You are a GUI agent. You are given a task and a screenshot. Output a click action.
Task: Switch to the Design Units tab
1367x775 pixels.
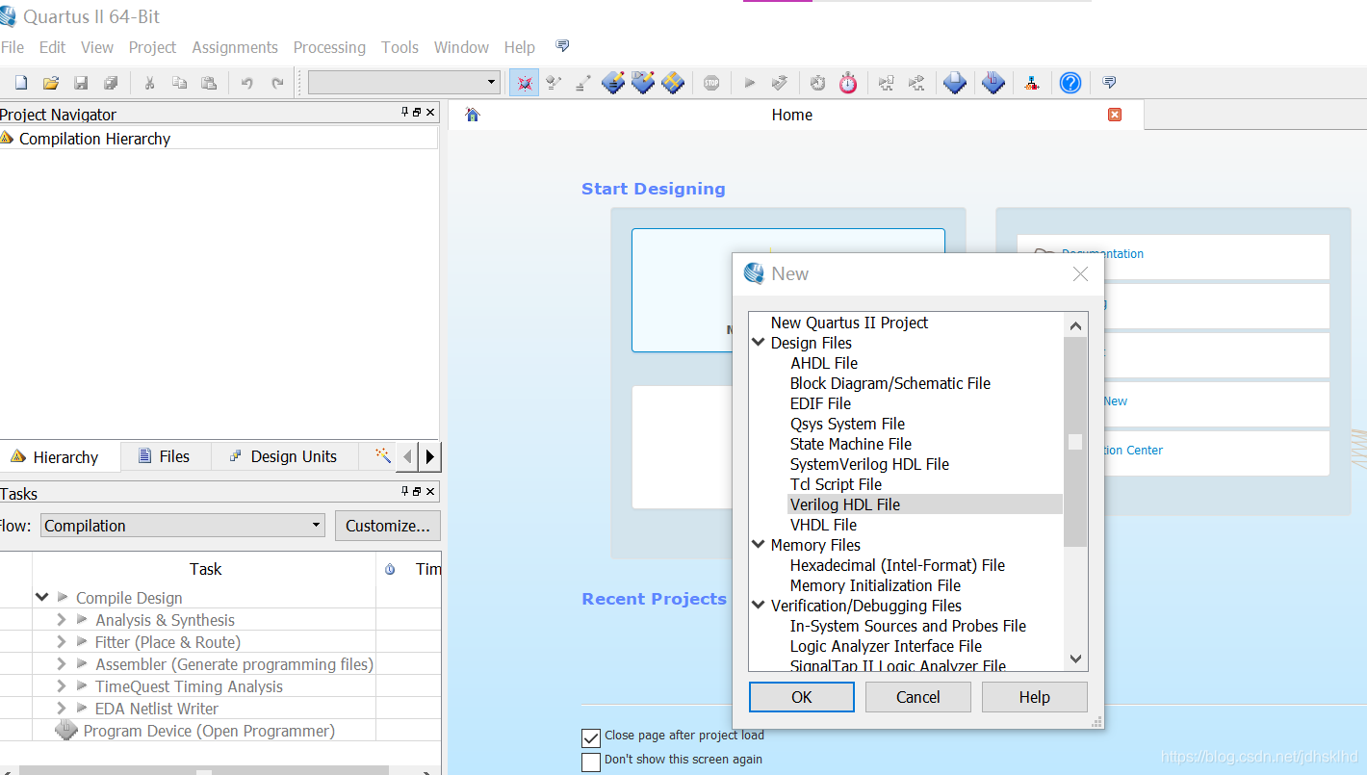pos(283,456)
